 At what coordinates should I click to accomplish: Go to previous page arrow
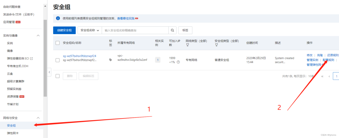(x=329, y=76)
